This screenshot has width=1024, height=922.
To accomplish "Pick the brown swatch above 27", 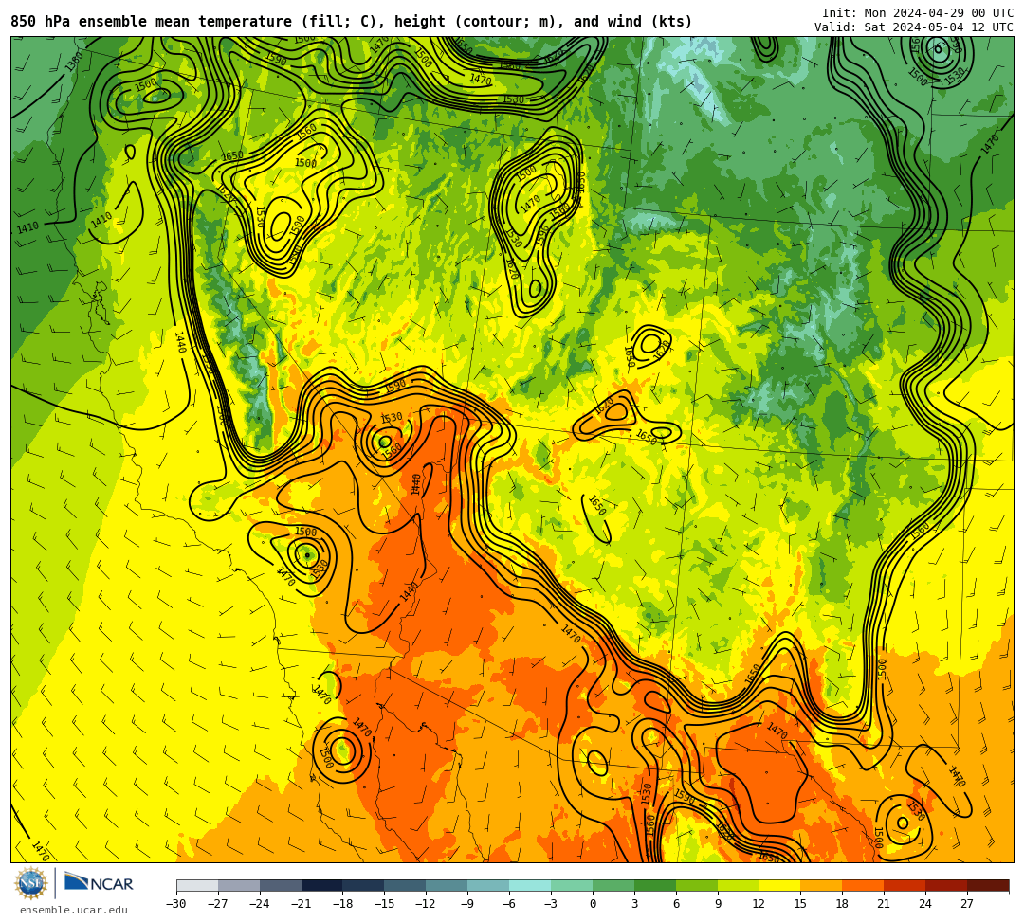I will (x=988, y=885).
